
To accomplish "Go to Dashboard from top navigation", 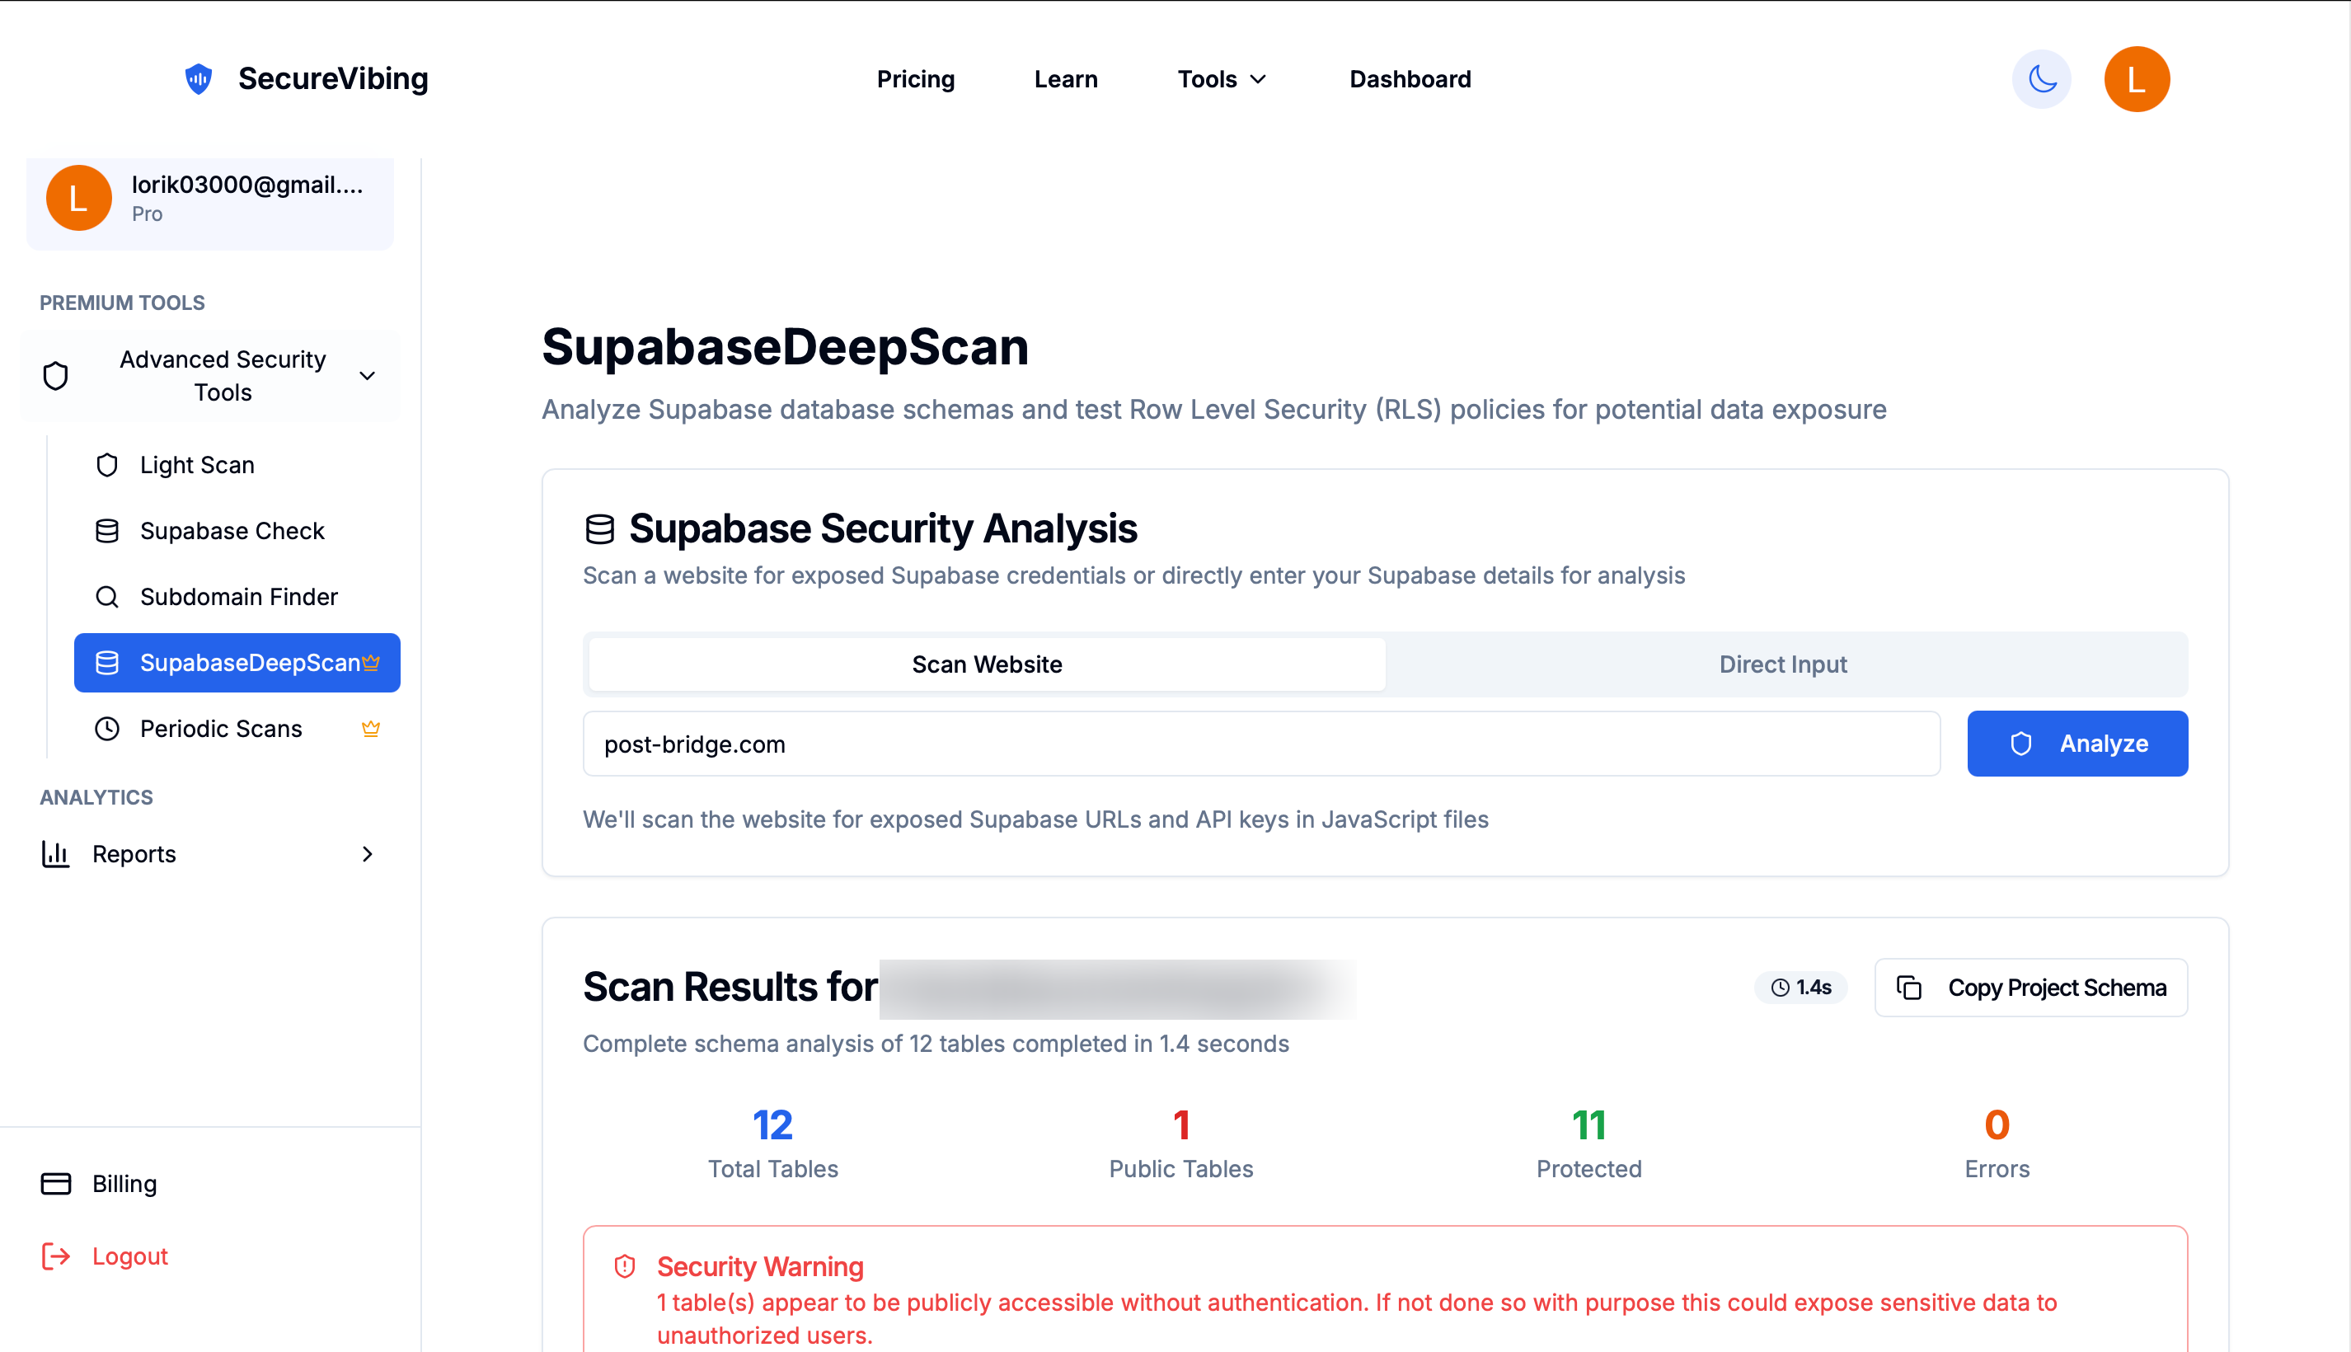I will click(x=1410, y=79).
